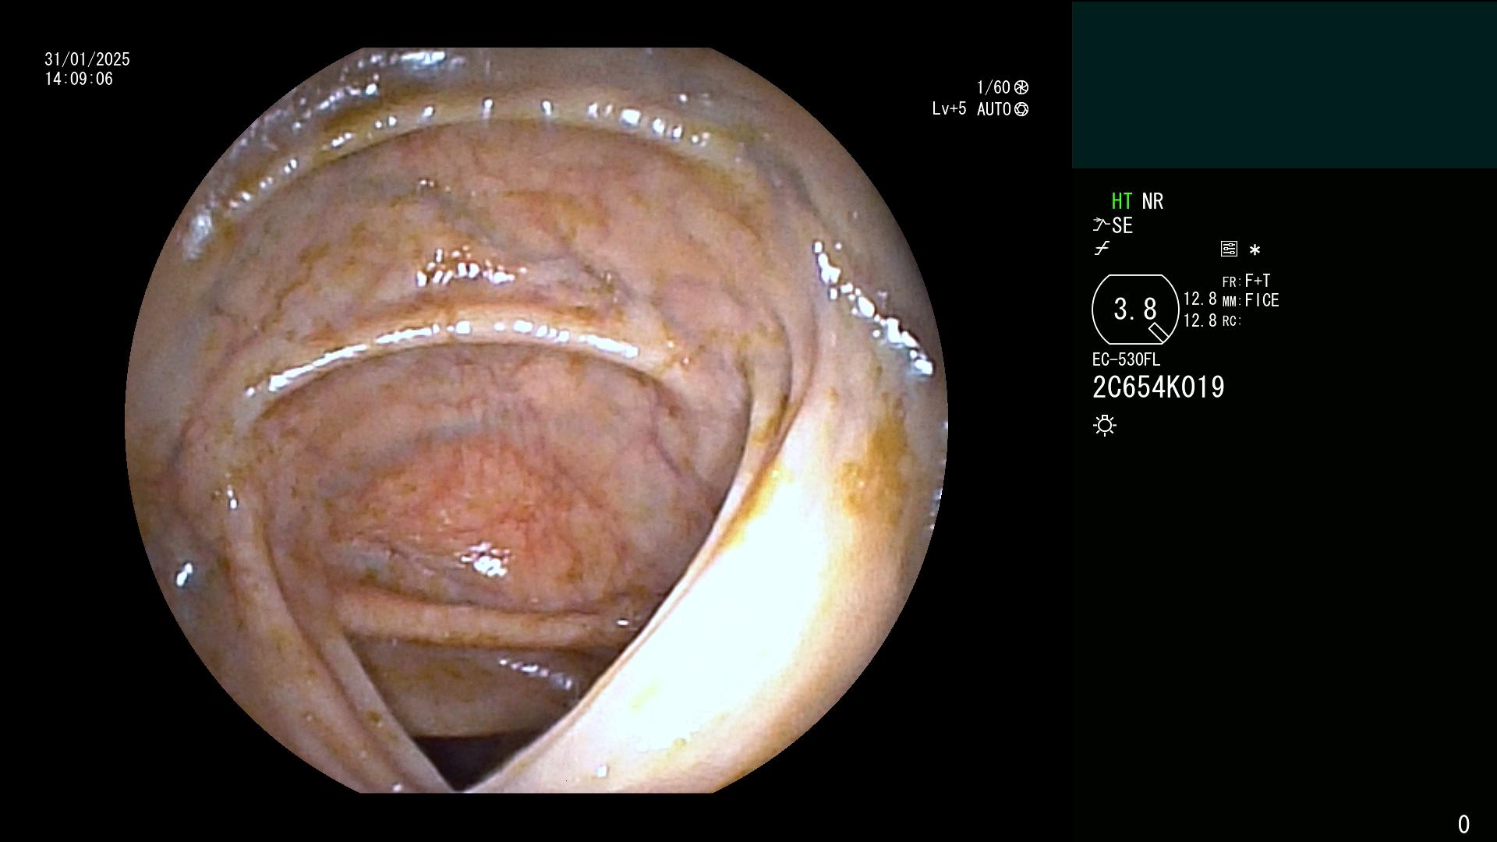Click the SE label
The height and width of the screenshot is (842, 1497).
point(1122,226)
